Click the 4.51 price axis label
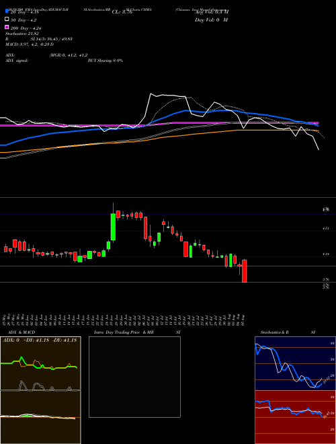 (325, 228)
